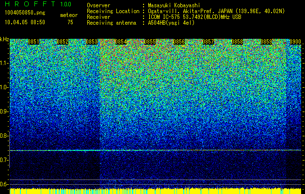
Task: Click the A504HB(yagi 4el) antenna text
Action: [171, 23]
